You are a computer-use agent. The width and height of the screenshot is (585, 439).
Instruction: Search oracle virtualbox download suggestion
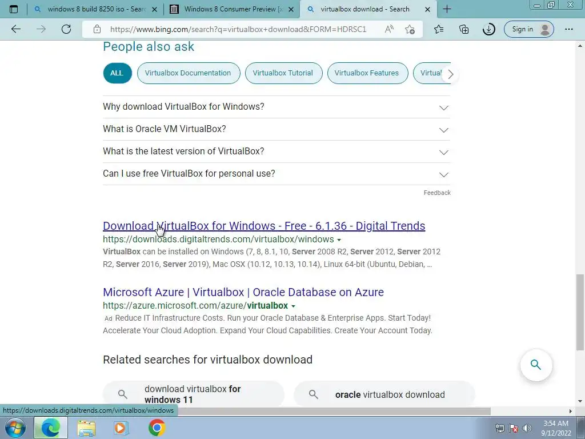pyautogui.click(x=384, y=394)
